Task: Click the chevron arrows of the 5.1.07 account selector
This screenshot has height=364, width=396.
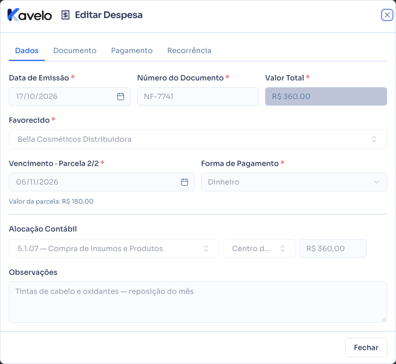Action: [206, 249]
